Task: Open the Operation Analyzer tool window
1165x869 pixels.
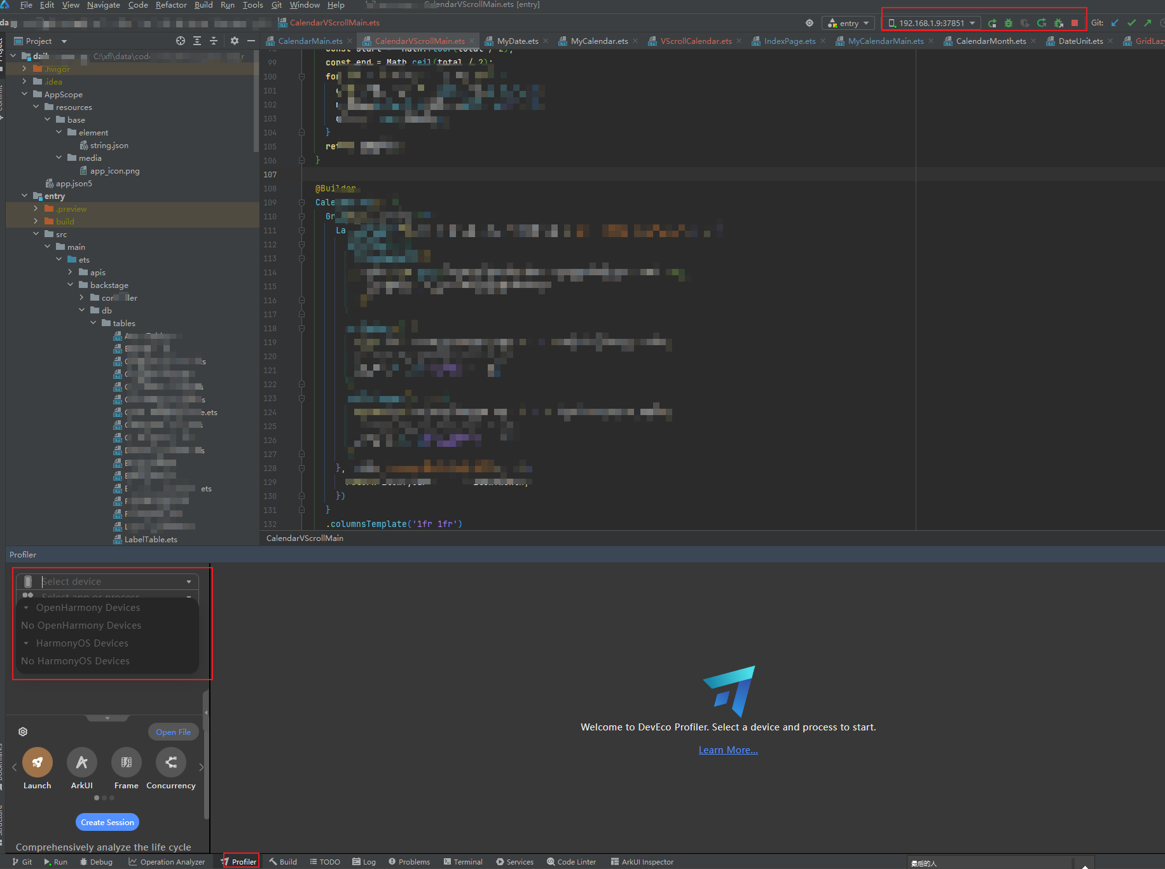Action: [167, 862]
